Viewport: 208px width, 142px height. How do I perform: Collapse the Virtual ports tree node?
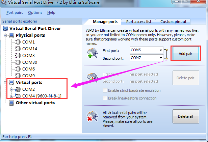[5, 83]
